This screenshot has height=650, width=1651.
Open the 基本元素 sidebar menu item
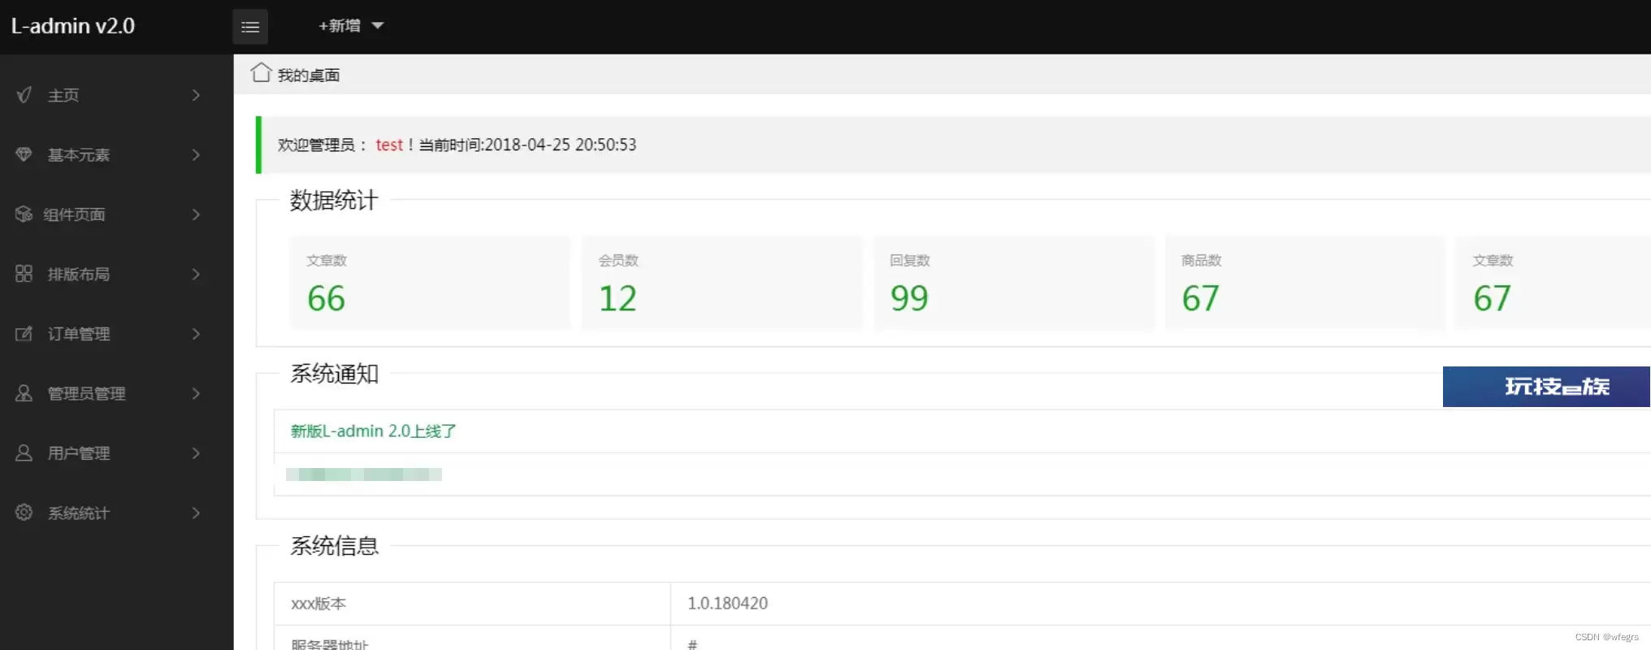[116, 154]
